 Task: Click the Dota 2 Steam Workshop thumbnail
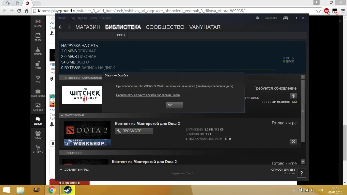pos(87,134)
